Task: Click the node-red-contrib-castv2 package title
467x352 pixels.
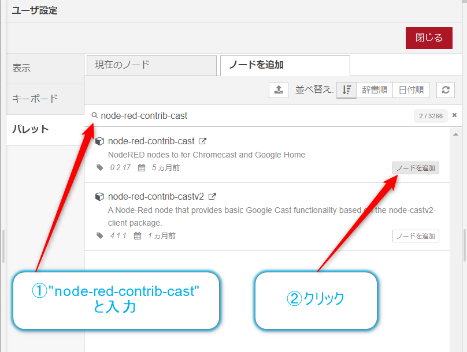Action: coord(156,197)
